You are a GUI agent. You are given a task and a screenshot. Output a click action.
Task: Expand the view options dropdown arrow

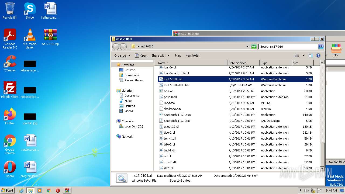[x=303, y=56]
